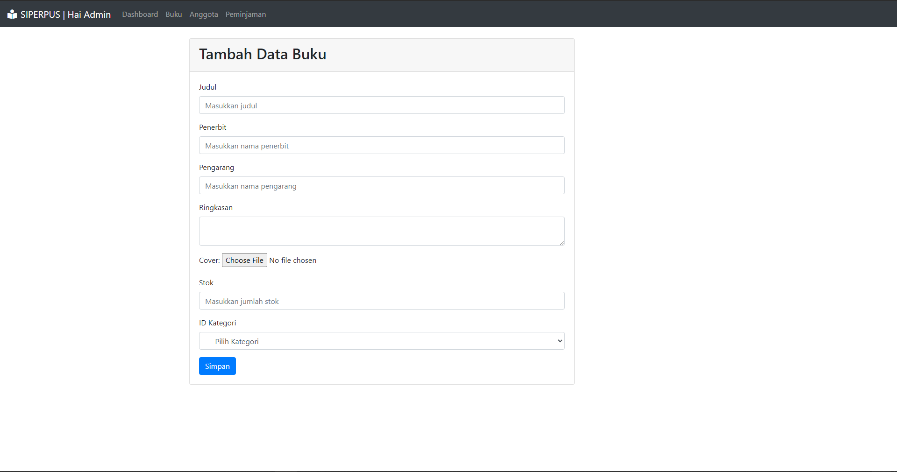Screen dimensions: 897x472
Task: Click the Ringkasan resize handle
Action: point(562,243)
